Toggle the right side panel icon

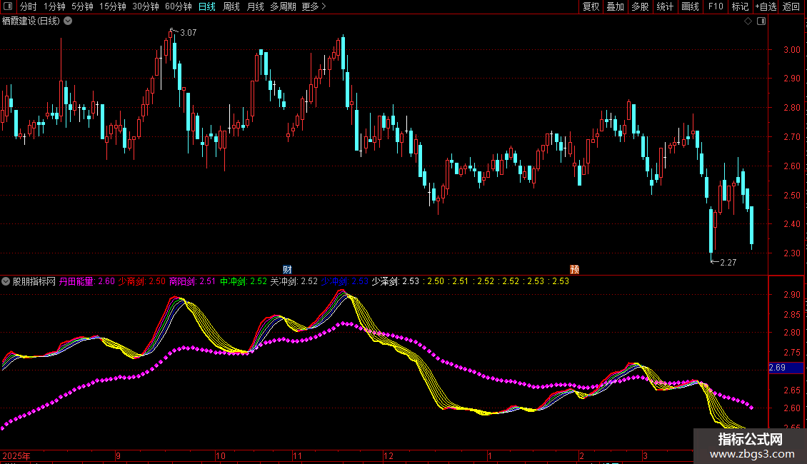click(761, 21)
